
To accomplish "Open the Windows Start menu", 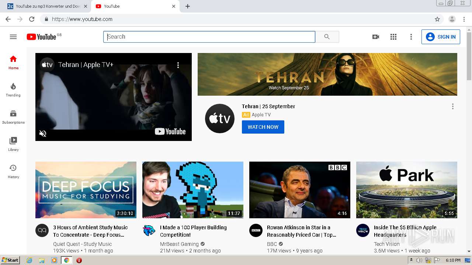I will [x=10, y=260].
